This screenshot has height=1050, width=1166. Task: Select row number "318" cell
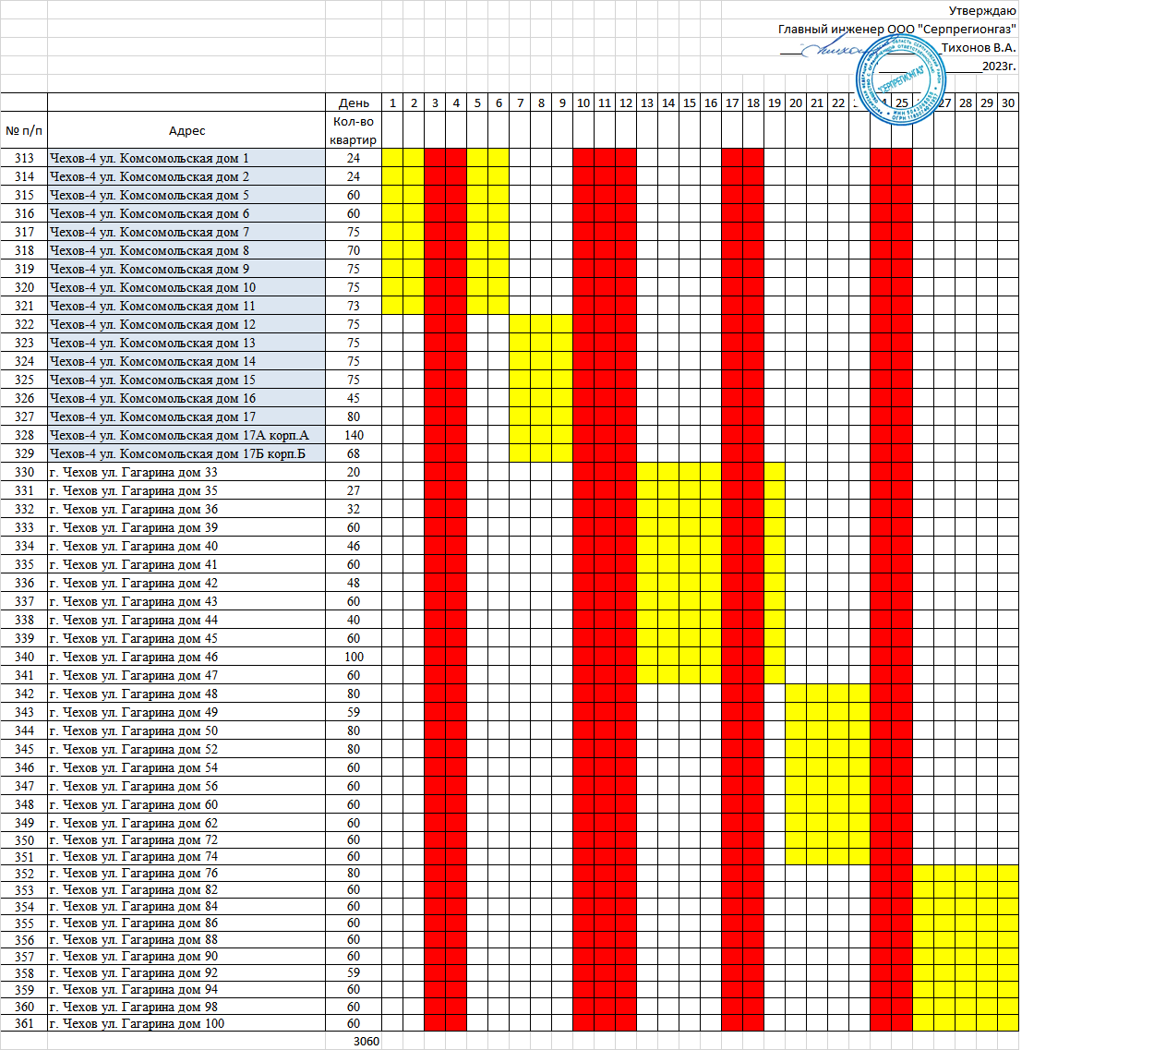pos(24,250)
